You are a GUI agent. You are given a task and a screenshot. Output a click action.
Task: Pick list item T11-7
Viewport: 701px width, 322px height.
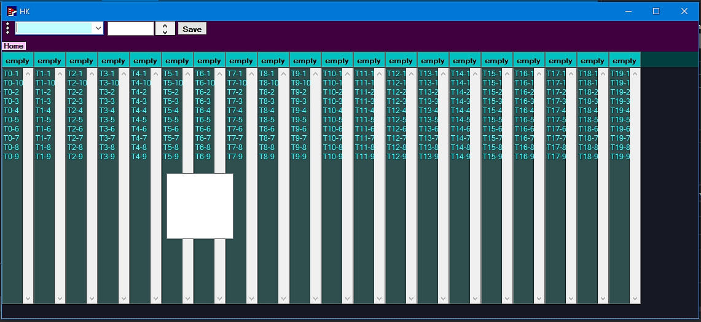click(x=364, y=138)
